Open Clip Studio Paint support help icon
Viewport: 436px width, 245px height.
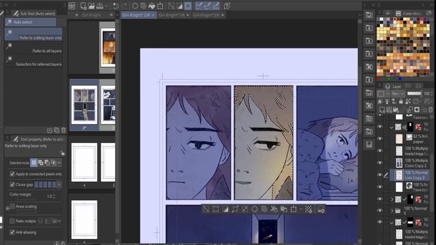pos(227,5)
